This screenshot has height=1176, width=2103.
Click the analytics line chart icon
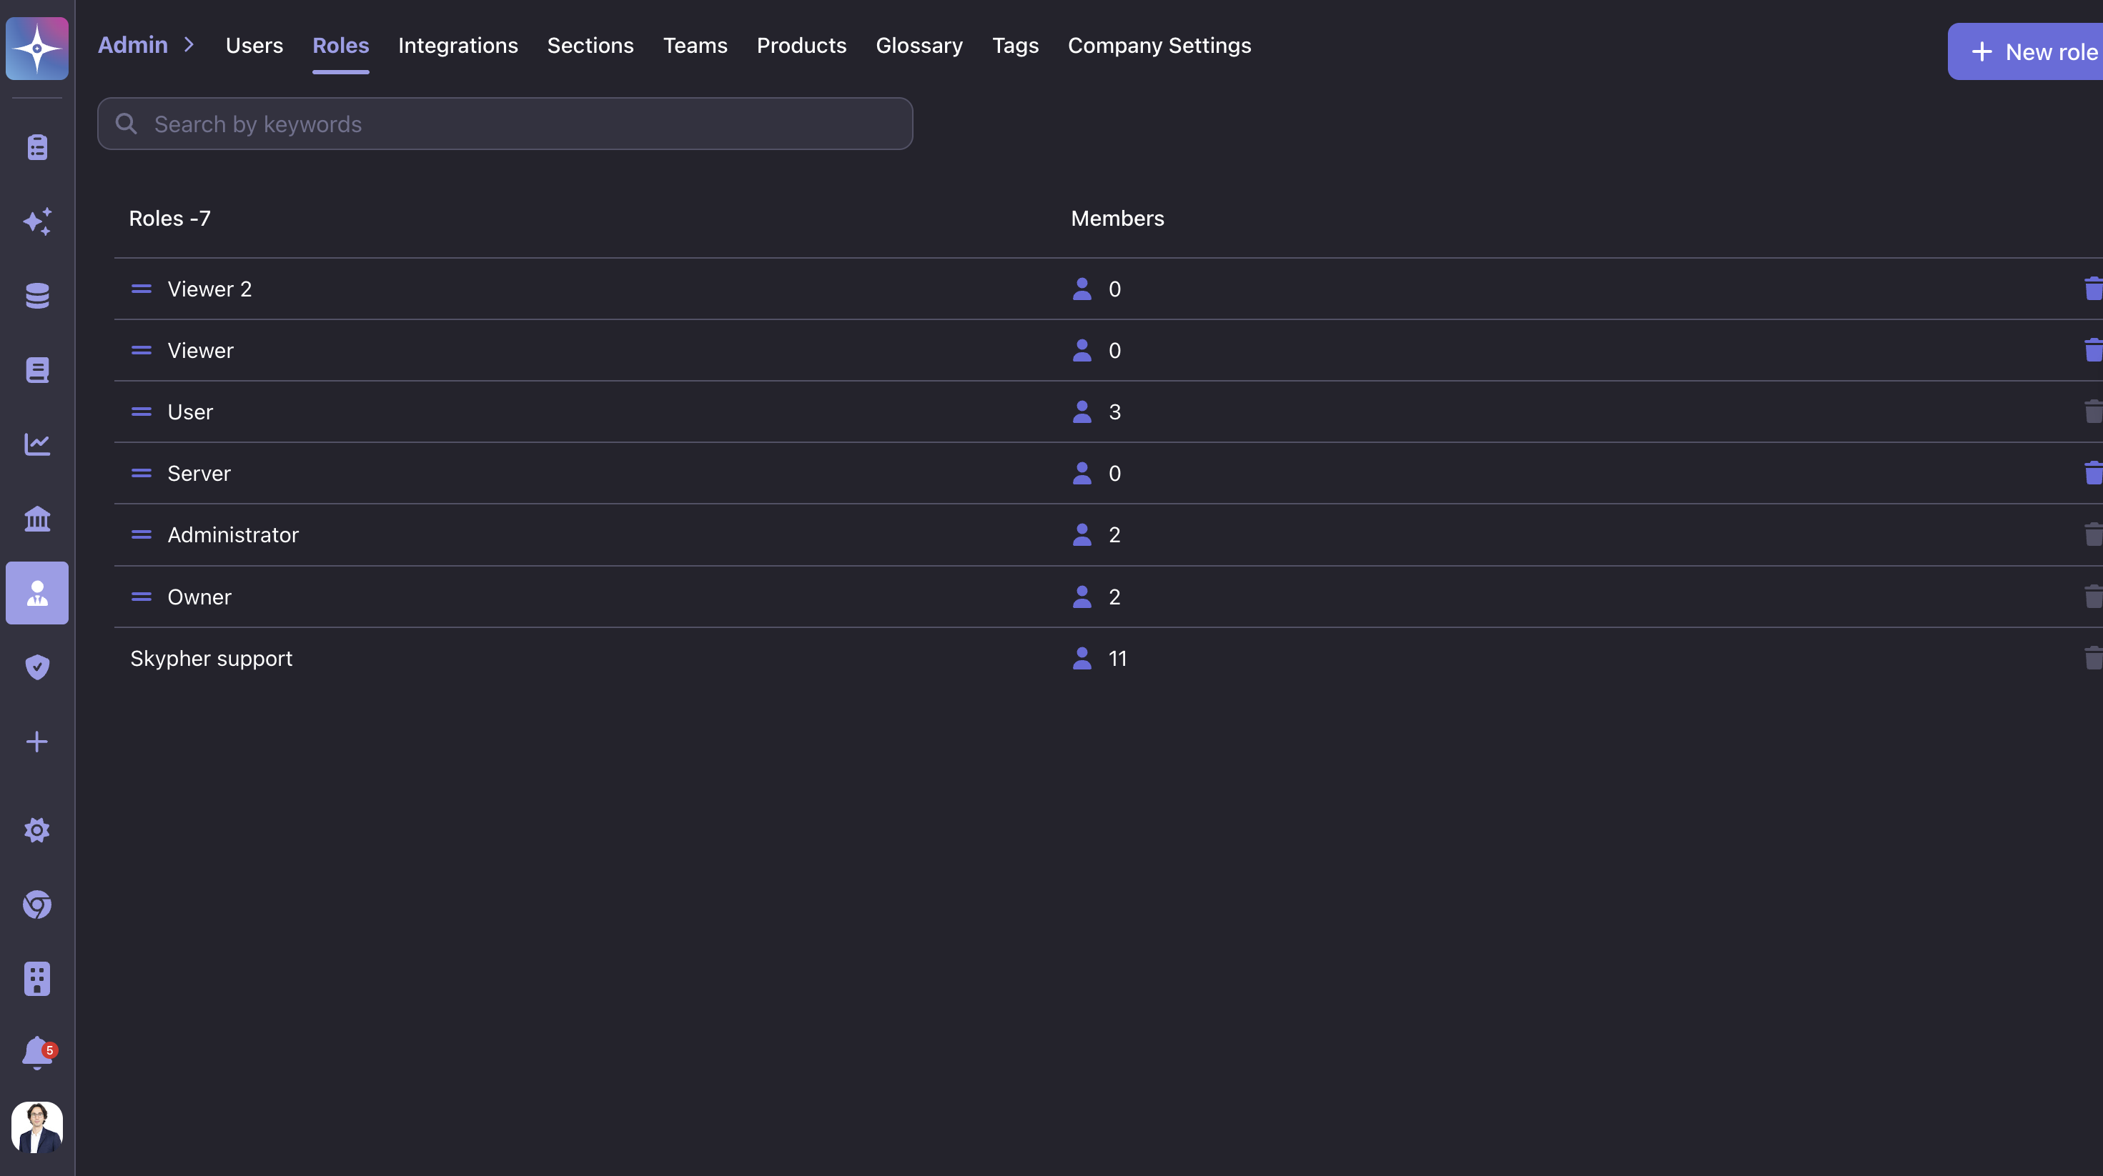tap(36, 445)
